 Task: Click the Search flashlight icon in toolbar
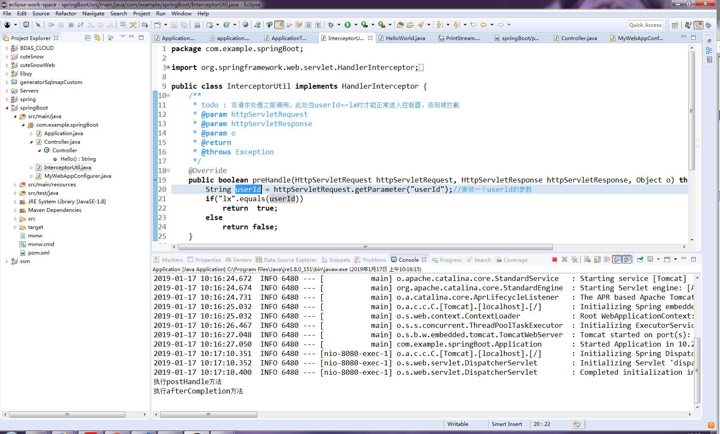point(421,25)
